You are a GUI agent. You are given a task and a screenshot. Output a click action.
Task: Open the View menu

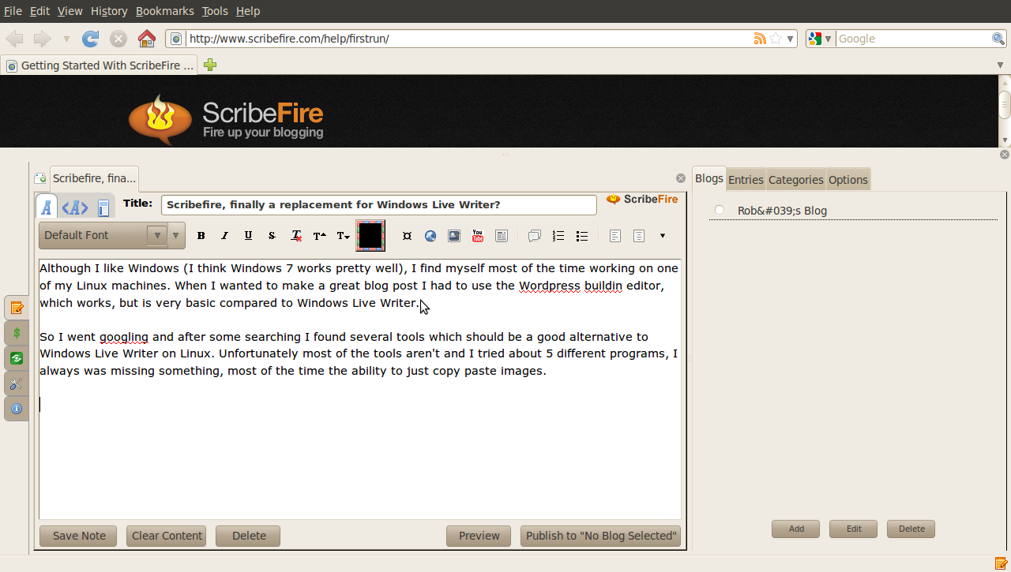point(70,11)
